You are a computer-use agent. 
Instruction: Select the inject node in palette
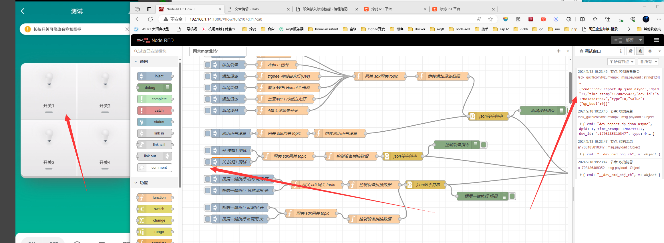pos(155,76)
